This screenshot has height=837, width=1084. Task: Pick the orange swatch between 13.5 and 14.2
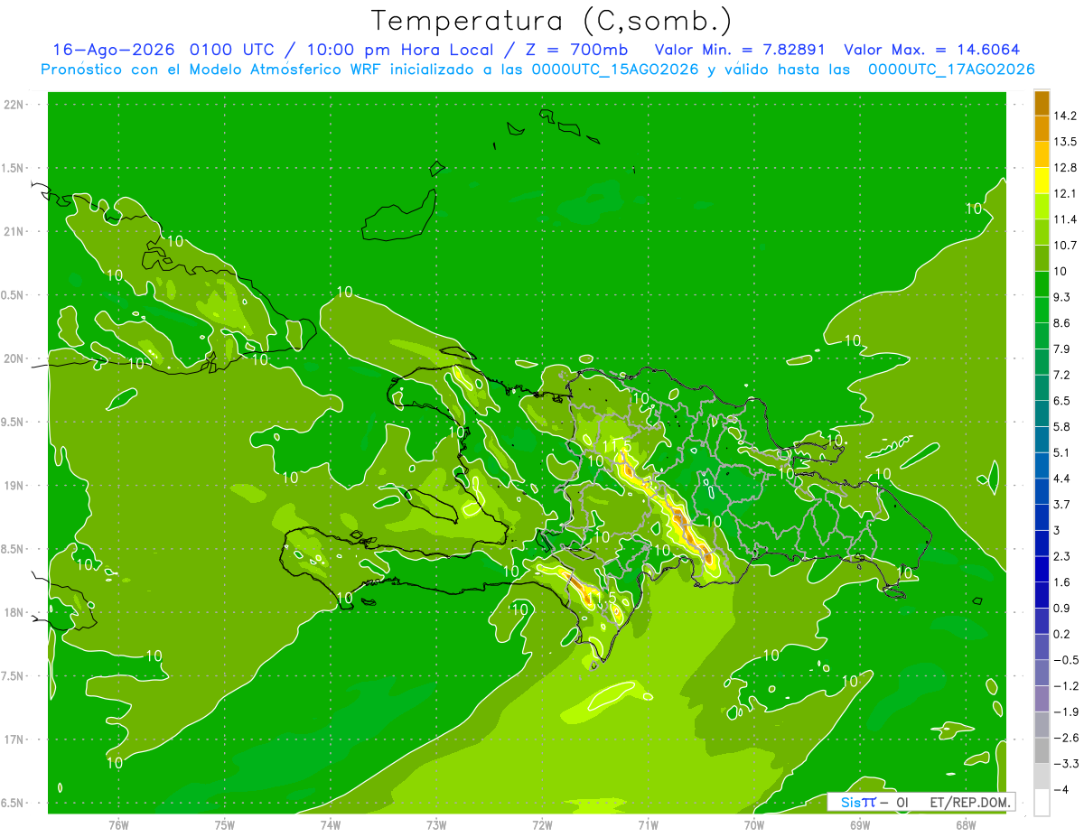[1042, 128]
